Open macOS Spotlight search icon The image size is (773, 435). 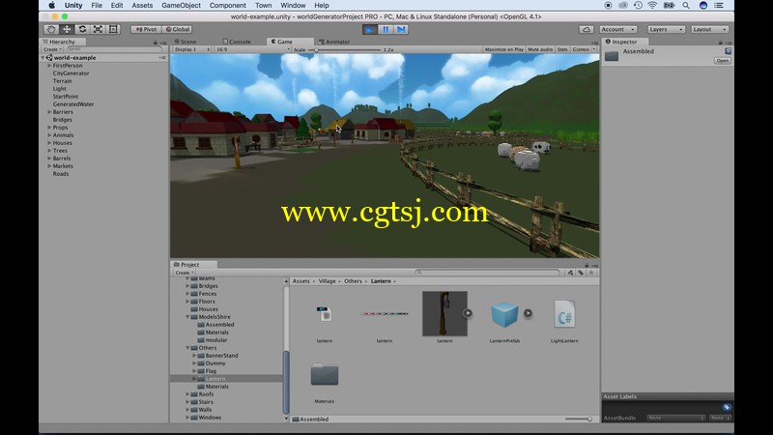tap(686, 6)
